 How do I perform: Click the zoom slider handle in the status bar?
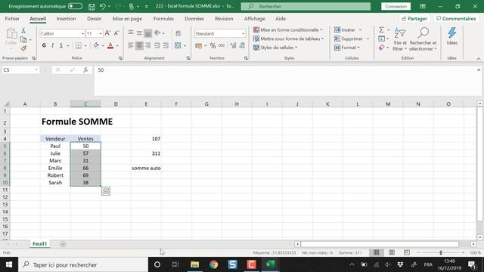coord(441,252)
